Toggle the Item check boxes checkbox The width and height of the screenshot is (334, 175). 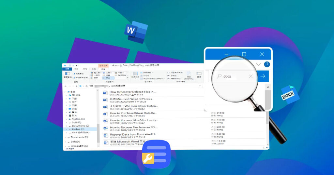pos(175,73)
